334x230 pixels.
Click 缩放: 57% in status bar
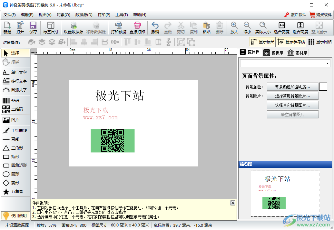(x=46, y=225)
